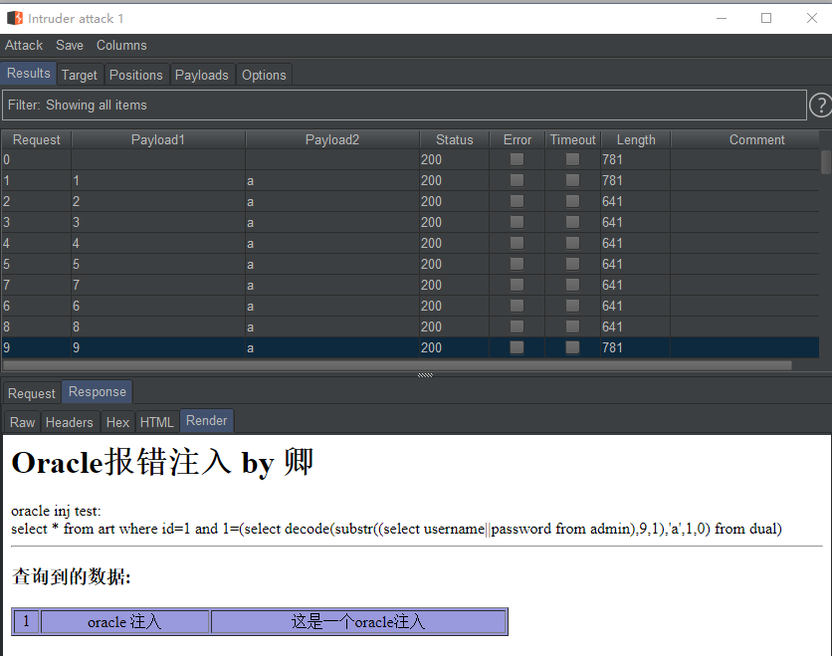Switch to the Response tab in lower pane
This screenshot has height=656, width=832.
[x=98, y=391]
